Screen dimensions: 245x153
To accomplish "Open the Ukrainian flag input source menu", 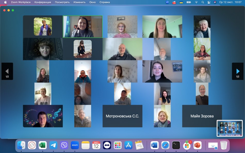I will 181,2.
